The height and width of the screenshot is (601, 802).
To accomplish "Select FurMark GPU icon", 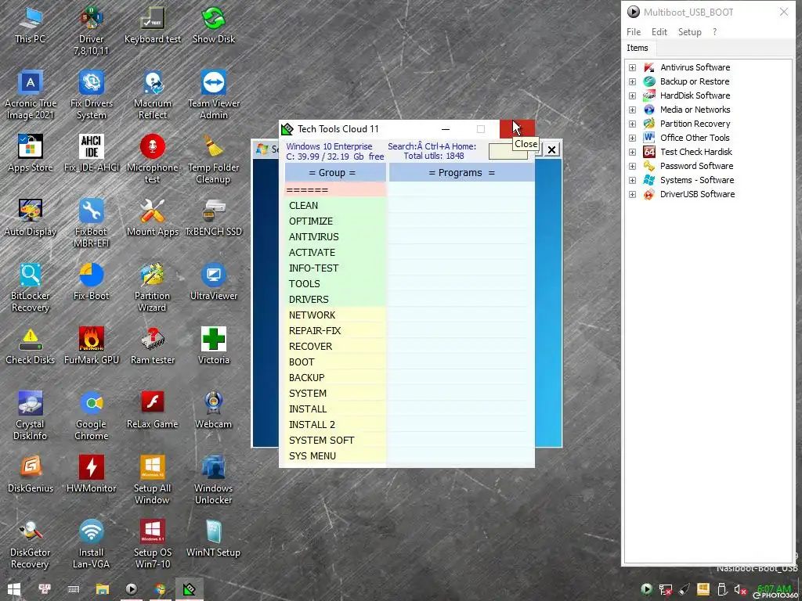I will [x=92, y=346].
